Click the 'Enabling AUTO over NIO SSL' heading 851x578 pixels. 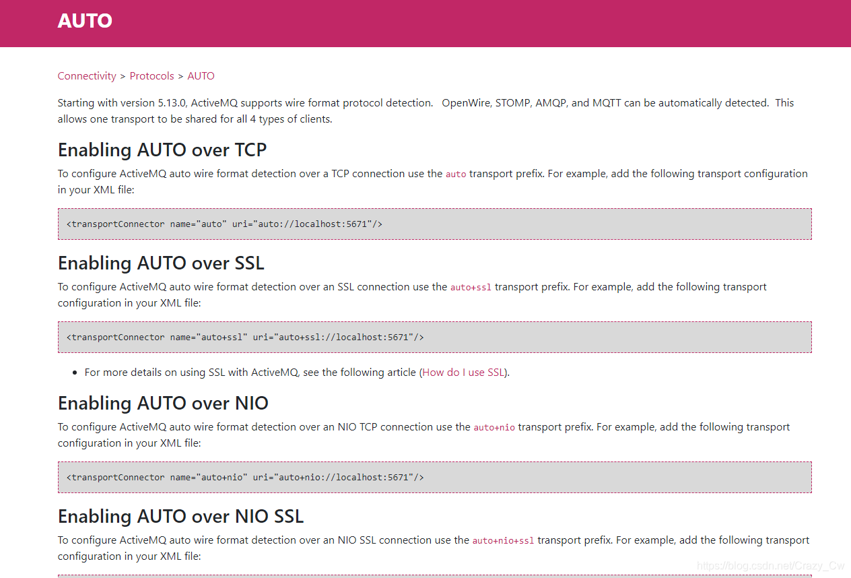click(x=180, y=516)
